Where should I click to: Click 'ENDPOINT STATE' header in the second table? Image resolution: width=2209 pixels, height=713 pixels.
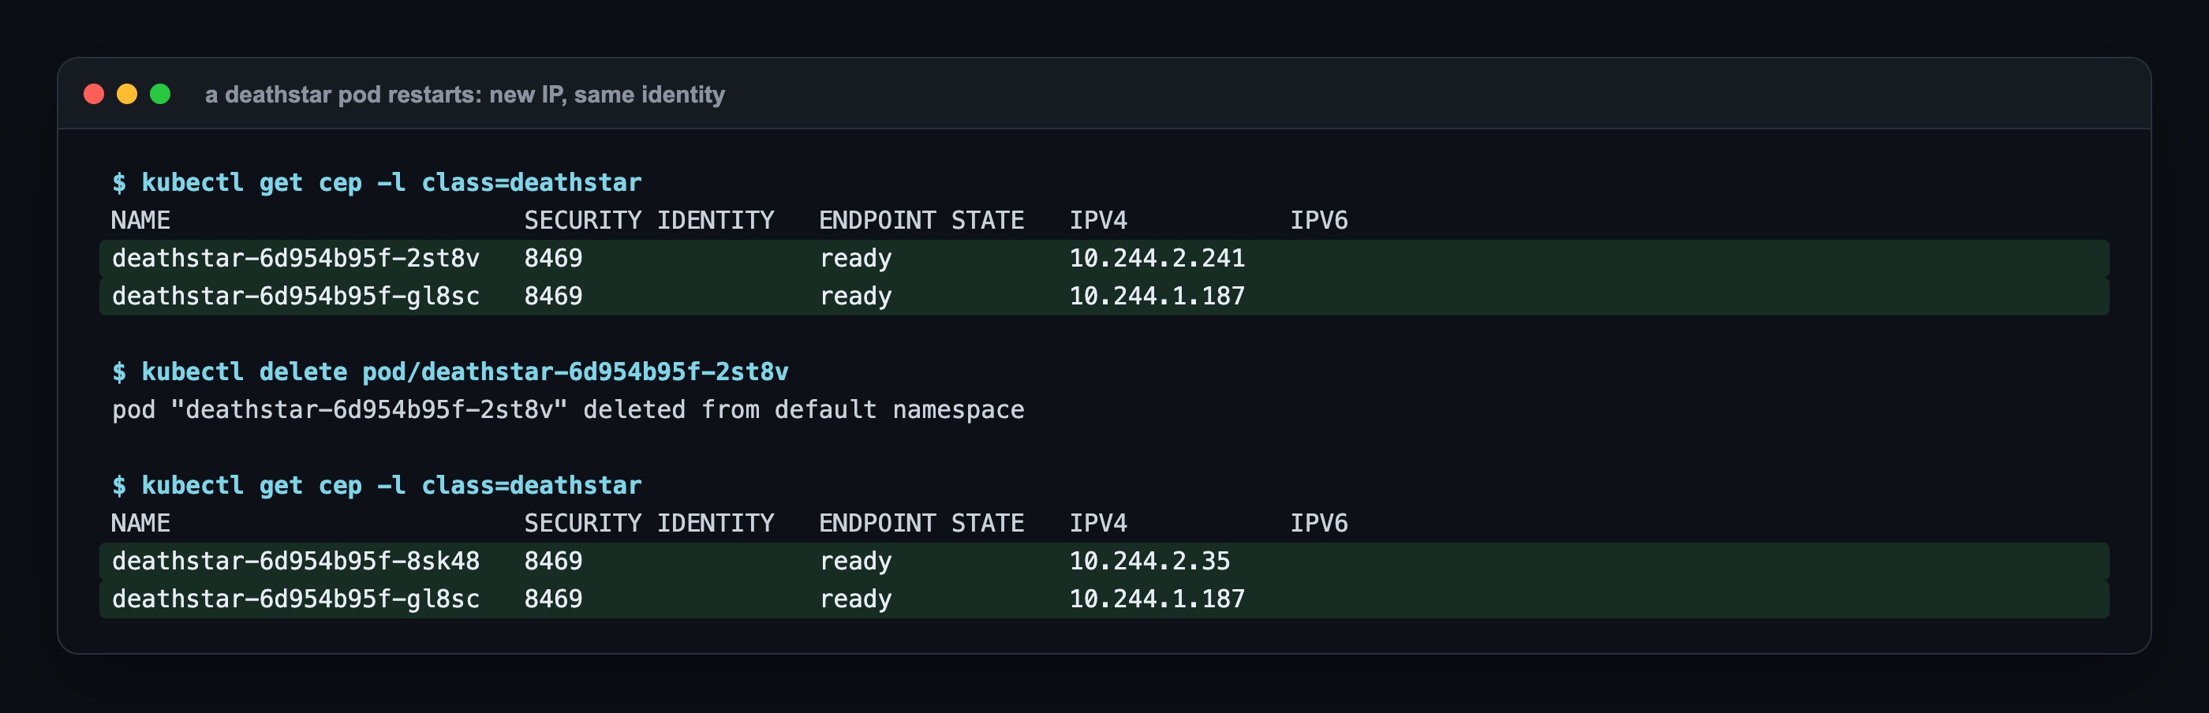[x=921, y=523]
